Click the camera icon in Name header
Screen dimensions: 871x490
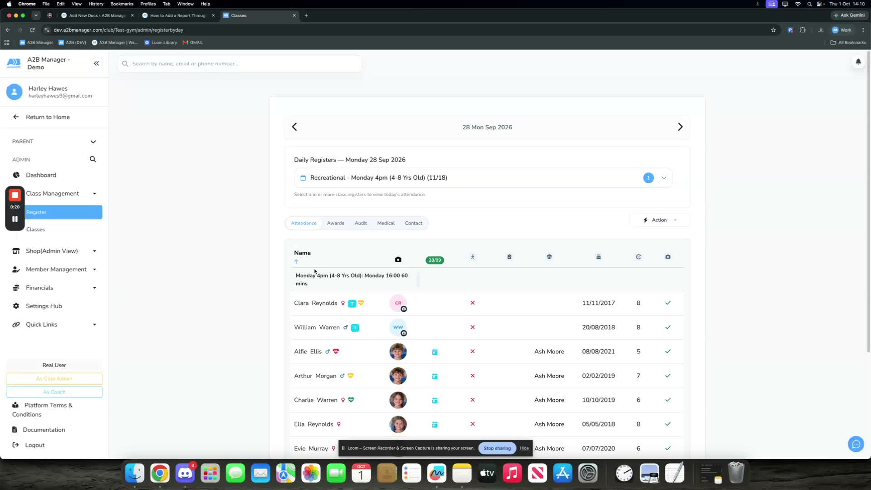(x=398, y=260)
